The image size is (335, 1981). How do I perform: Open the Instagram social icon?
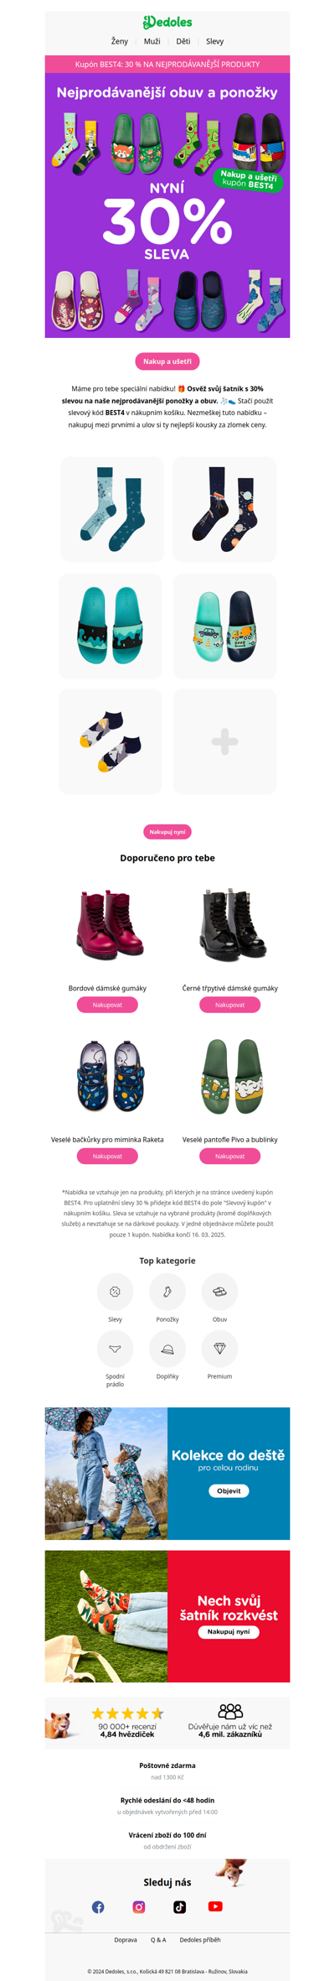[x=139, y=1906]
